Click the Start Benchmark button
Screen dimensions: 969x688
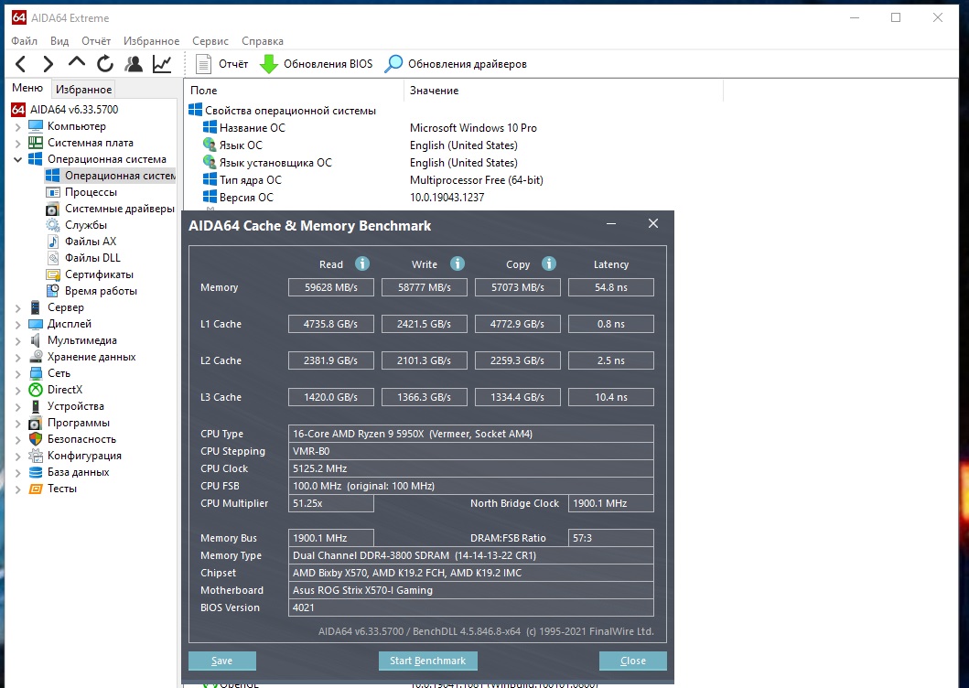pos(427,661)
